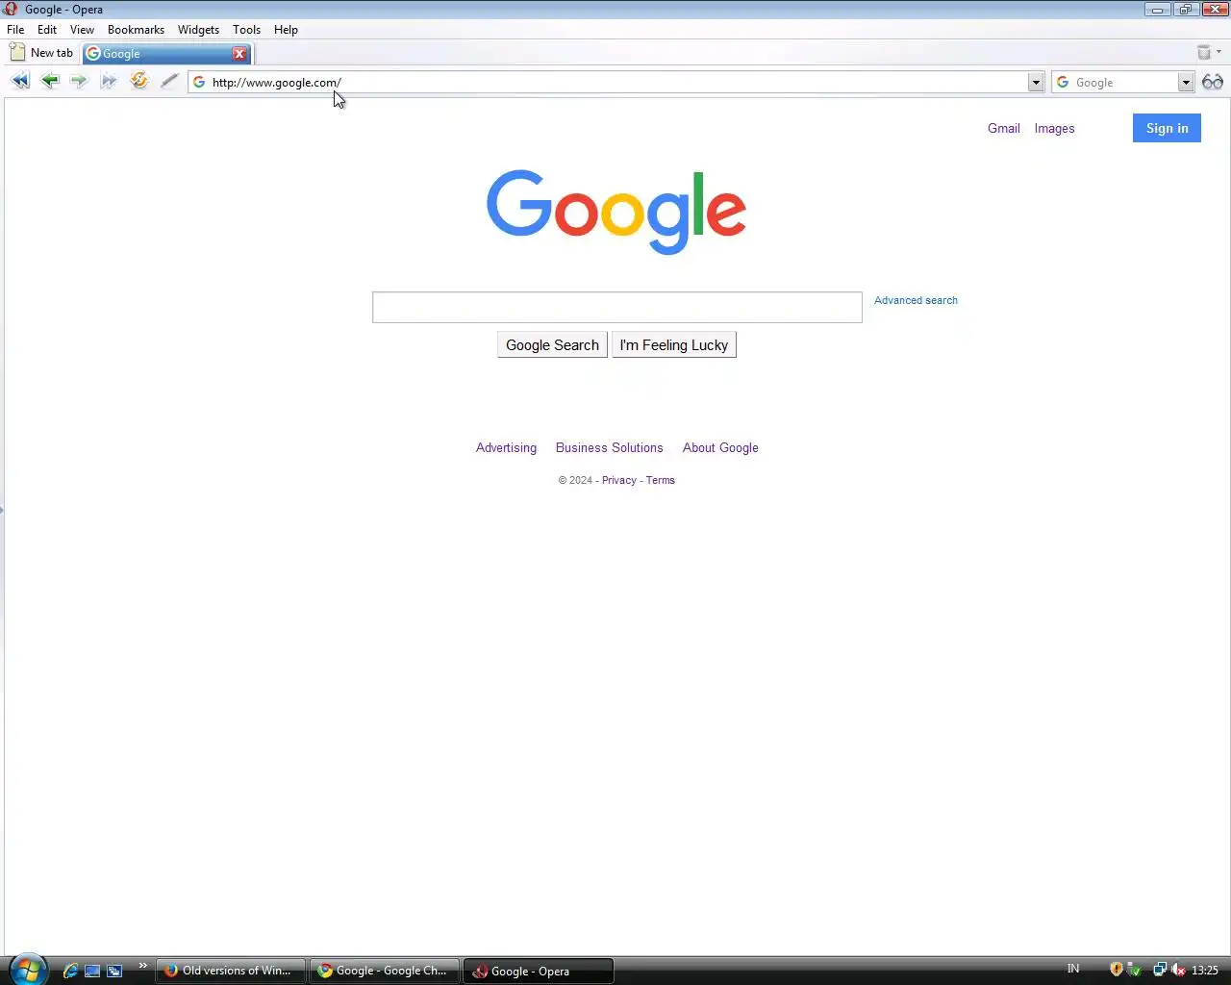Click the New tab button label
Viewport: 1231px width, 985px height.
[51, 53]
